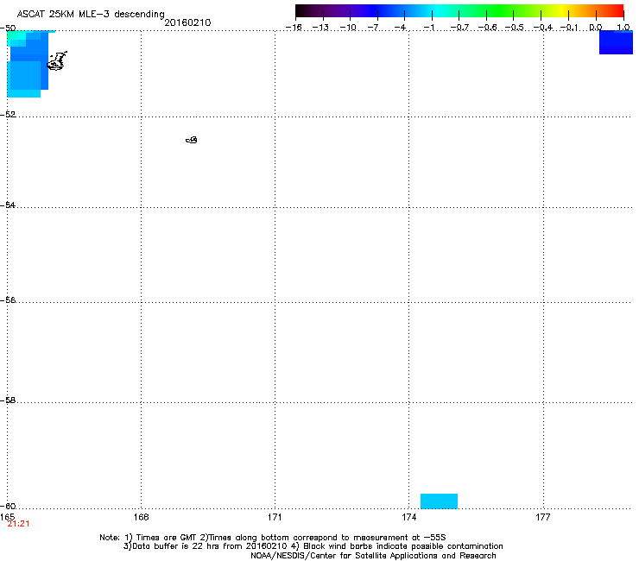Click the '-4' color scale label
Screen dimensions: 639x561
(x=400, y=28)
